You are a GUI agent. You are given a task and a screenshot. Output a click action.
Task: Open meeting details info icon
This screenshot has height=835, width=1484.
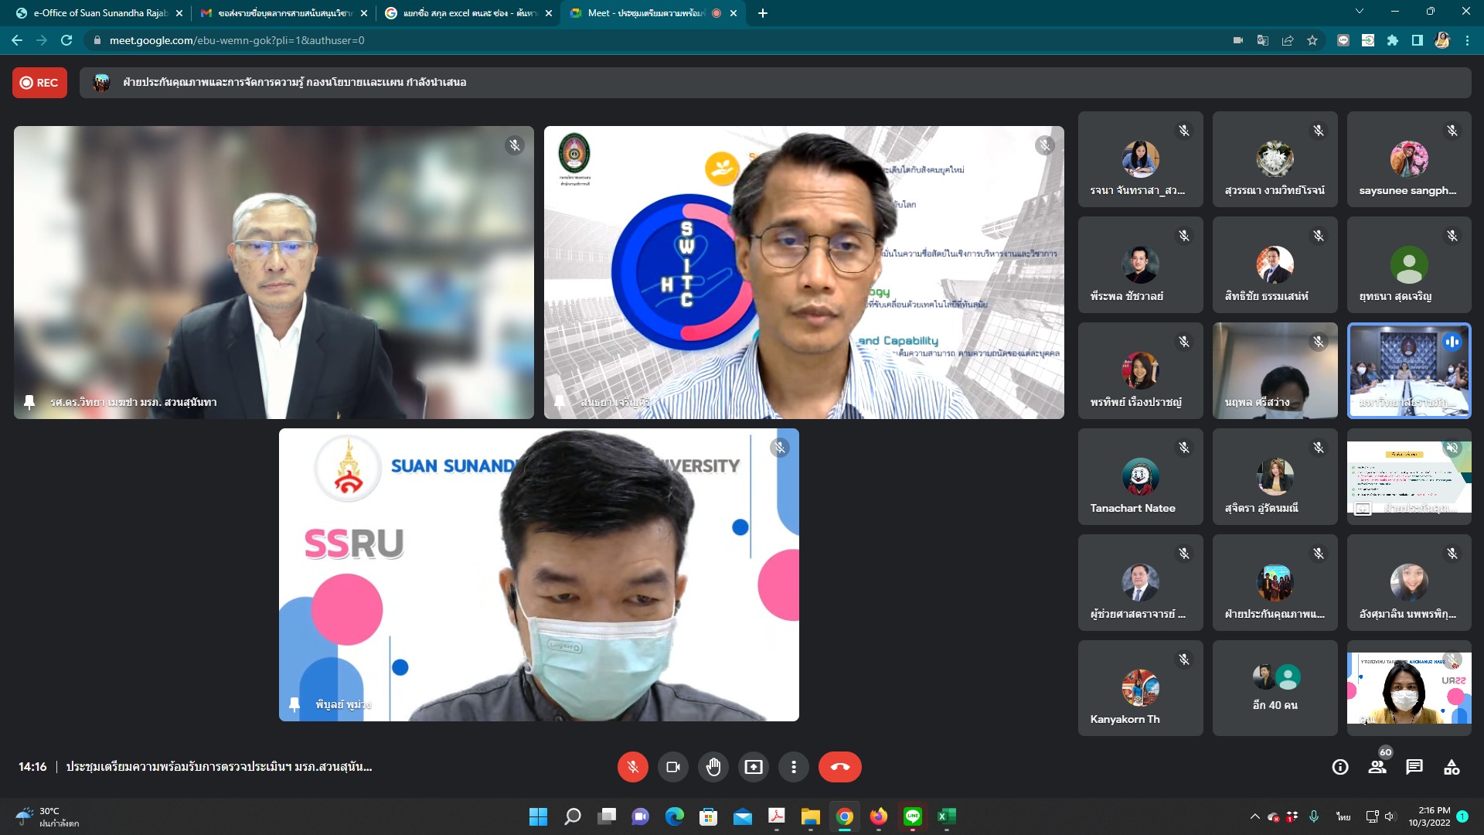[x=1340, y=767]
